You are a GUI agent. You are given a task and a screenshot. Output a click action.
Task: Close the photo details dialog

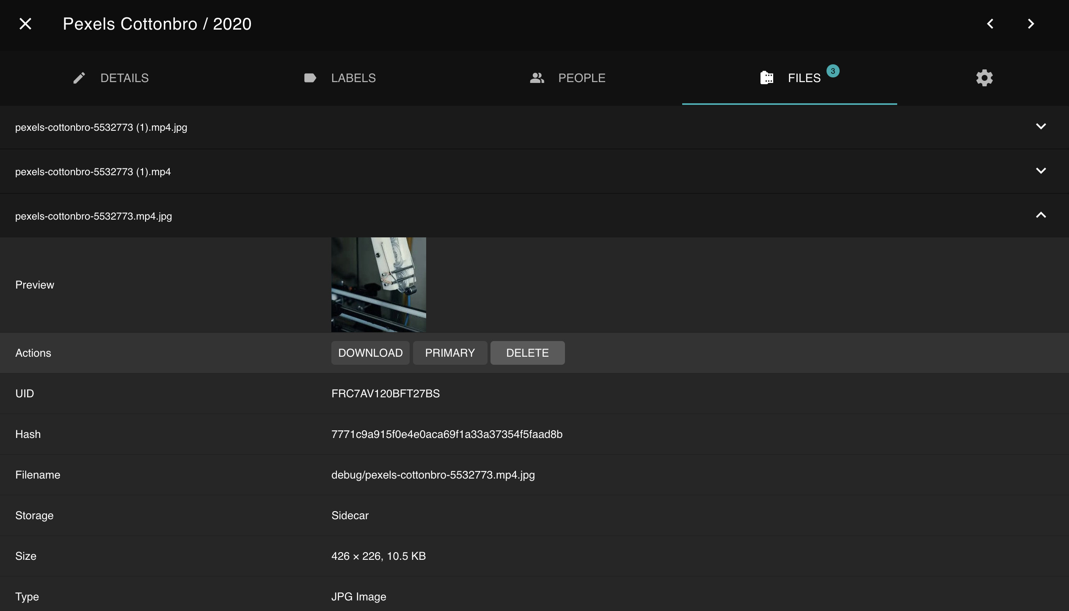25,24
